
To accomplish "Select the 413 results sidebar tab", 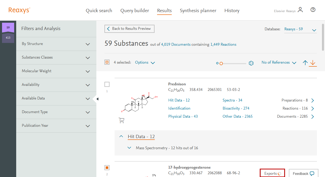I will coord(8,38).
